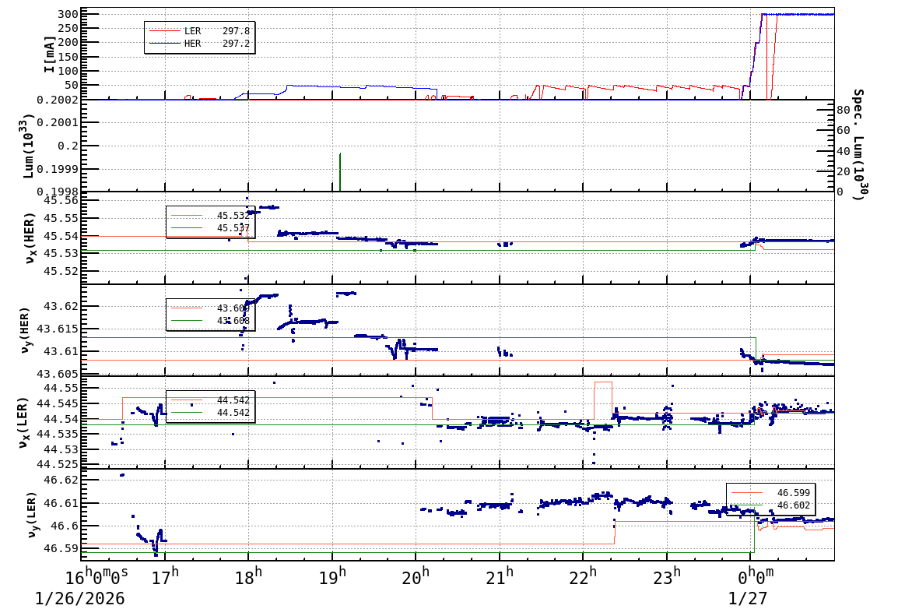Screen dimensions: 898x609
Task: Click the 43.605 tick label
Action: click(x=58, y=374)
